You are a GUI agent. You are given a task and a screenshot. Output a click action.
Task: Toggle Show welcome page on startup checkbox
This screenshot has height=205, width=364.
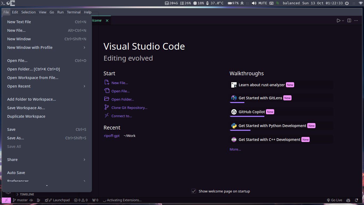click(194, 191)
